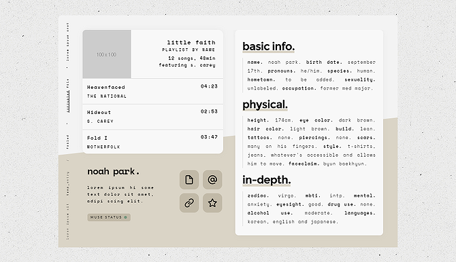Image resolution: width=456 pixels, height=262 pixels.
Task: Click the 'noah park.' name heading
Action: tap(113, 172)
